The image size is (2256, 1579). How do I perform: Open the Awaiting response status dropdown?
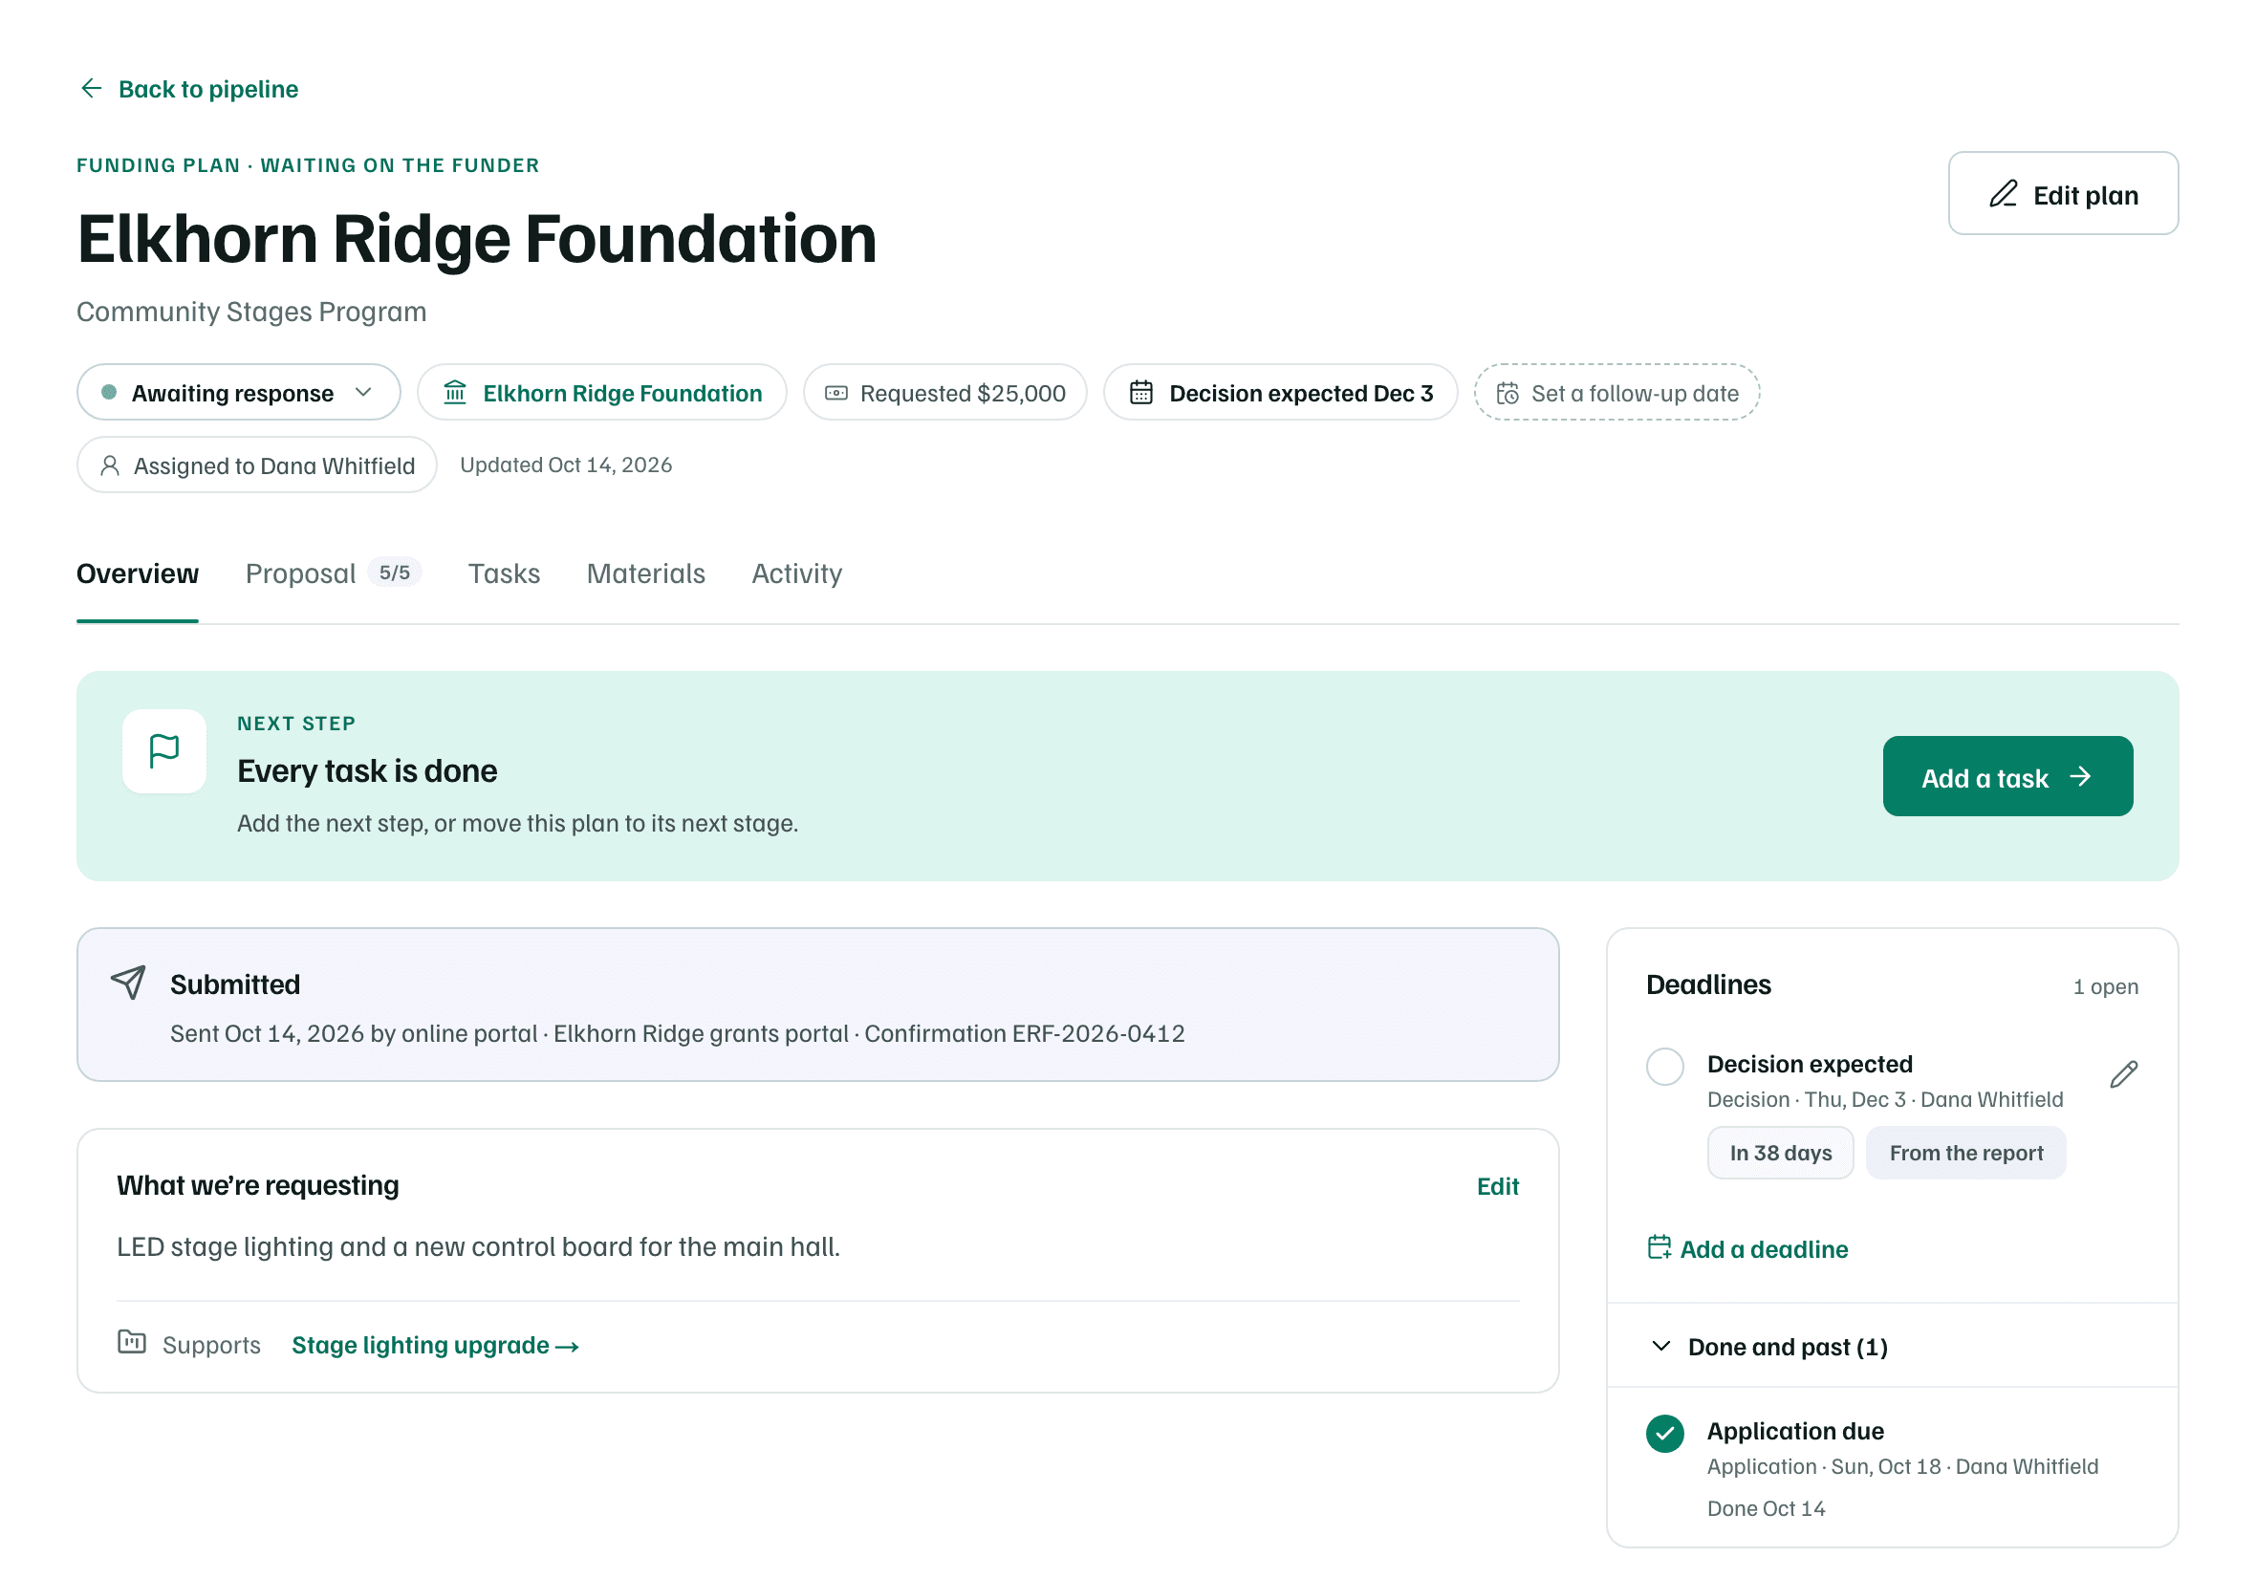click(239, 393)
